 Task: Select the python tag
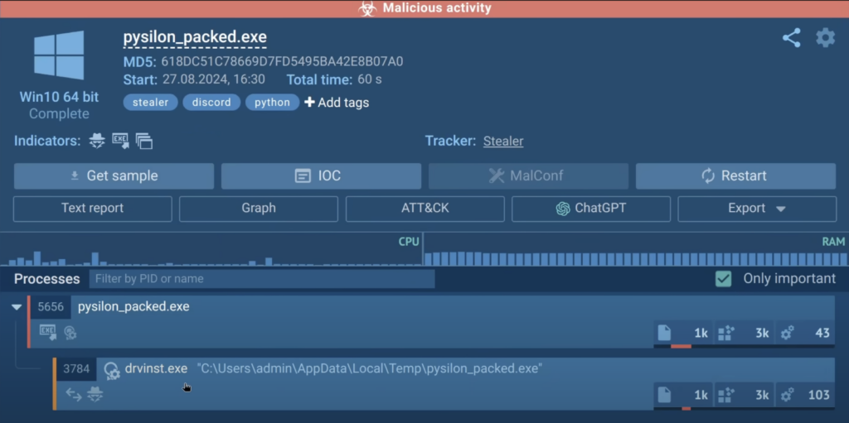pos(272,103)
